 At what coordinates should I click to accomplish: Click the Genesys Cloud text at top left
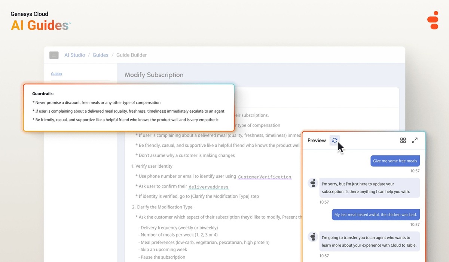[29, 14]
